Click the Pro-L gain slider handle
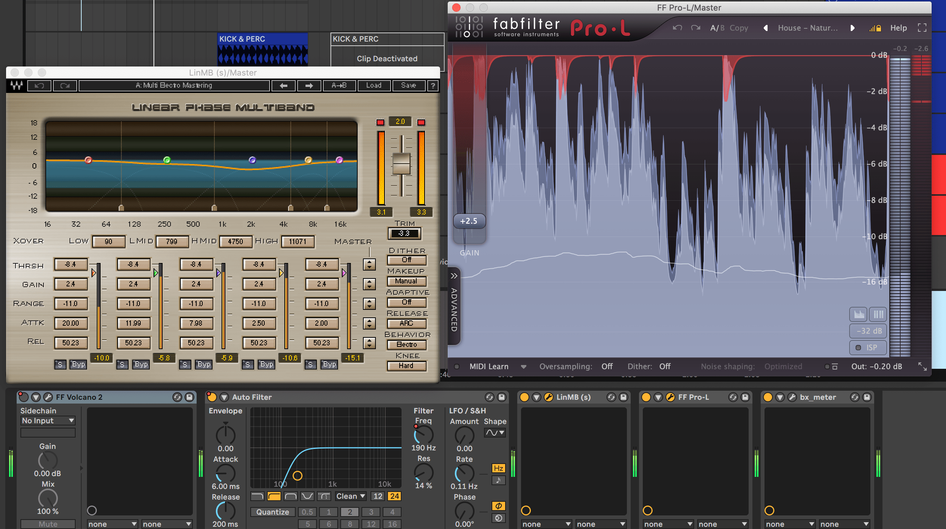Viewport: 946px width, 529px height. click(x=469, y=221)
